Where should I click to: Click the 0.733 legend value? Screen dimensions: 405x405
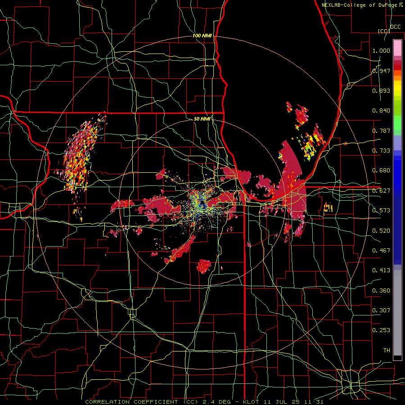click(381, 150)
